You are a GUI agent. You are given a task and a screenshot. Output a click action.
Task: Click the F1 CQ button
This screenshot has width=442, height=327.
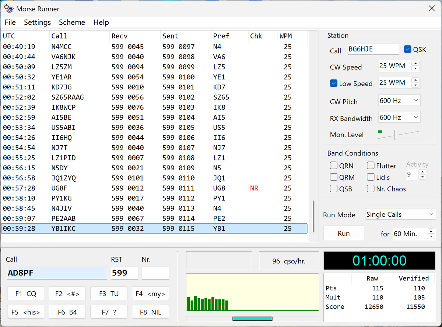coord(26,294)
